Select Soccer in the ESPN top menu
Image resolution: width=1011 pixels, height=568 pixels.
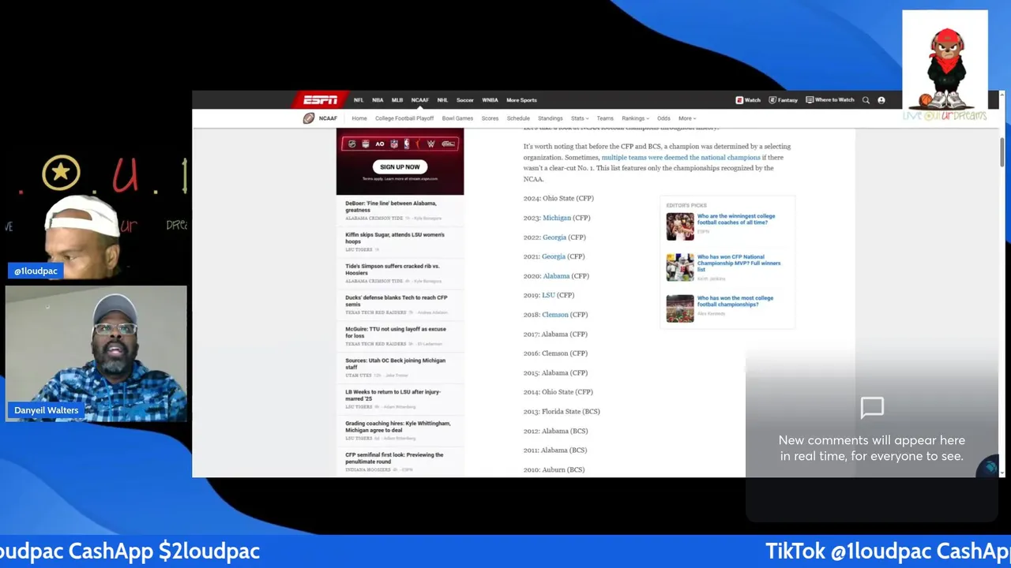tap(465, 100)
